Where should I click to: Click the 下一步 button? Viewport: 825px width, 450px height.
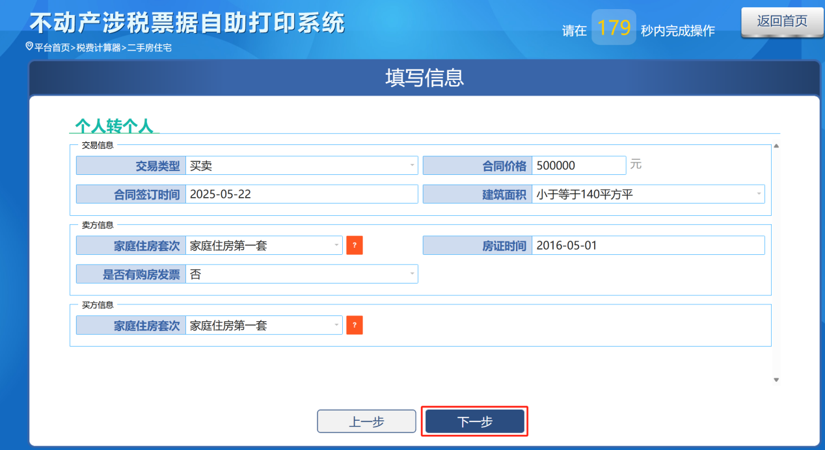click(474, 421)
